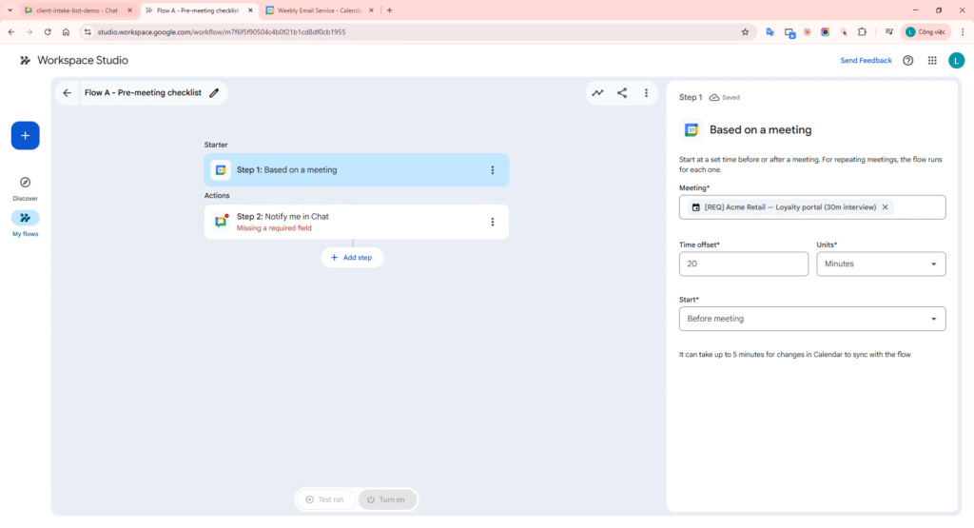Open flow toolbar more options menu
Image resolution: width=974 pixels, height=528 pixels.
coord(646,93)
